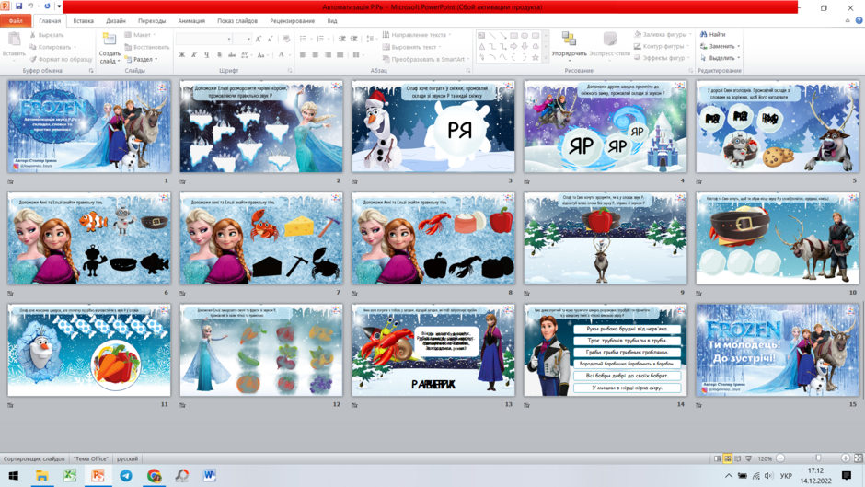Screen dimensions: 865x487
Task: Toggle italic К formatting
Action: tap(194, 54)
